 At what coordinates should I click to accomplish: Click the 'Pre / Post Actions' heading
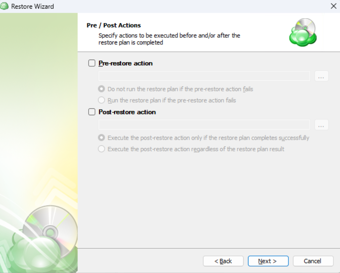point(114,25)
